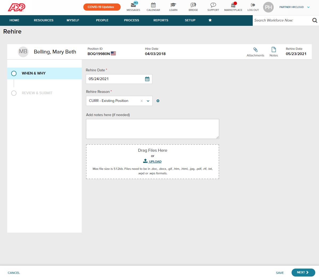This screenshot has height=280, width=319.
Task: Open the Rehire Reason dropdown
Action: (148, 101)
